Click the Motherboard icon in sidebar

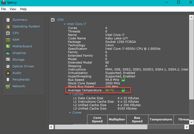click(8, 46)
